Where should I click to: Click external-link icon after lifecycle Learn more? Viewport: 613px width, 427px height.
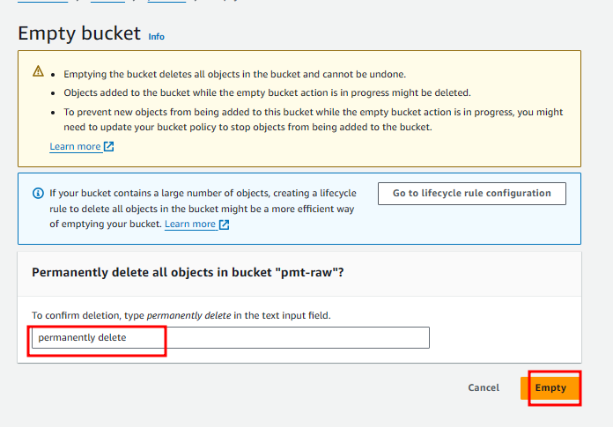click(x=224, y=225)
